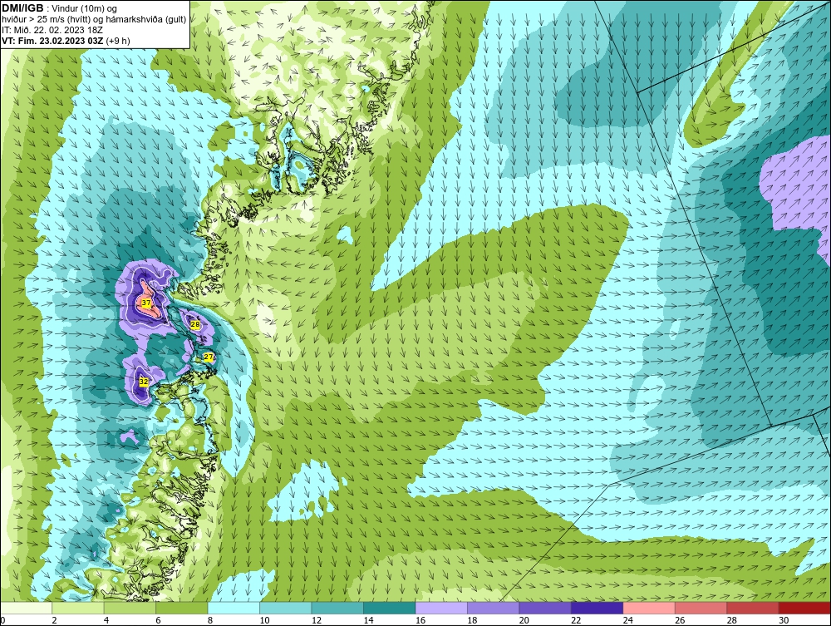This screenshot has width=831, height=626.
Task: Select the 12–14 m/s teal legend swatch
Action: (337, 608)
